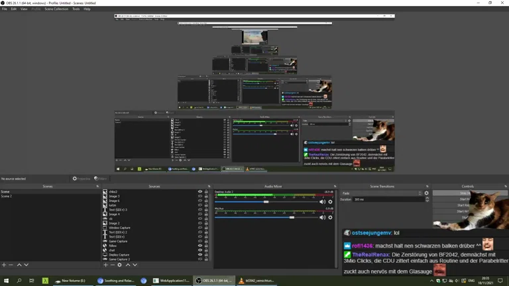Open Windows Start menu in taskbar
The height and width of the screenshot is (286, 509).
click(x=6, y=281)
